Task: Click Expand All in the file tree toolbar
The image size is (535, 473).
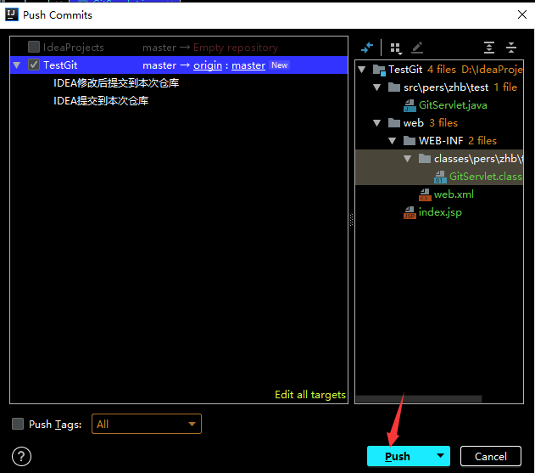Action: click(x=489, y=48)
